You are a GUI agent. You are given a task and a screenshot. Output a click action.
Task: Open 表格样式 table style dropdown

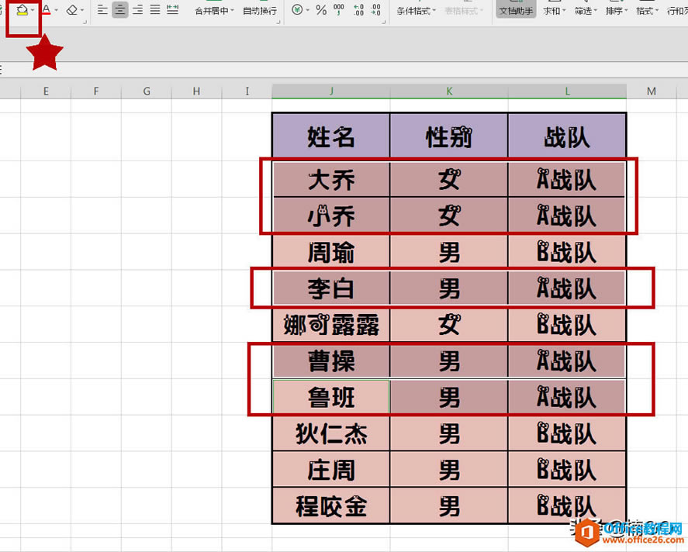pos(464,11)
